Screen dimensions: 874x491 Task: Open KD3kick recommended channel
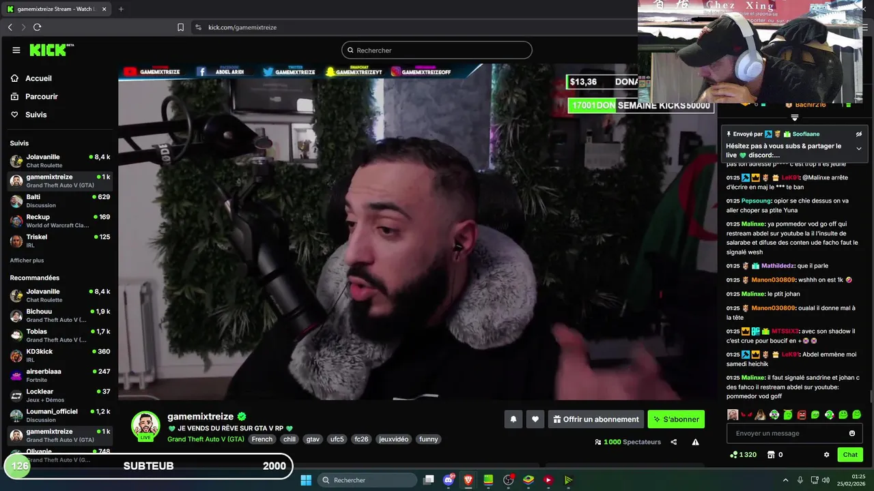59,355
